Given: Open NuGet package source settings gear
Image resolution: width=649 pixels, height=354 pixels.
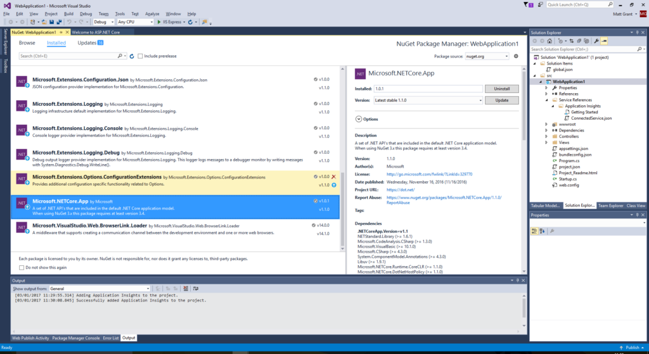Looking at the screenshot, I should [x=516, y=56].
